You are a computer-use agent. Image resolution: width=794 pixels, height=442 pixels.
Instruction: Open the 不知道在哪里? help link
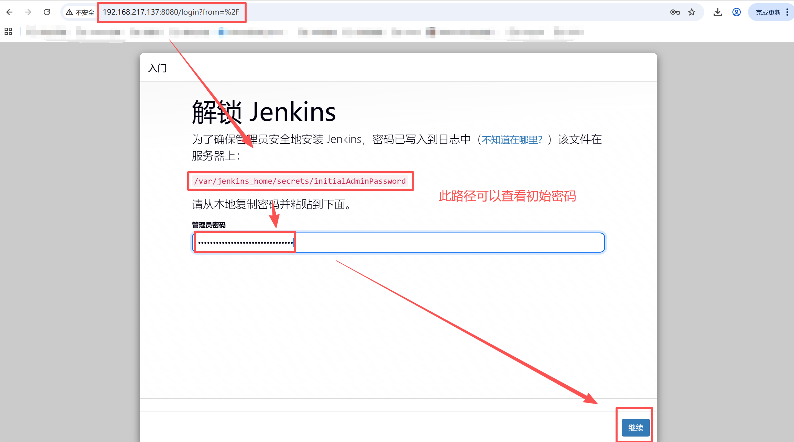[x=512, y=140]
